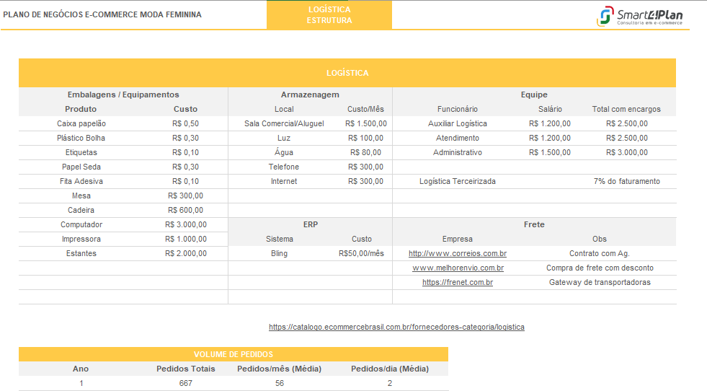Select the Caixa papelão product cell

(x=81, y=124)
